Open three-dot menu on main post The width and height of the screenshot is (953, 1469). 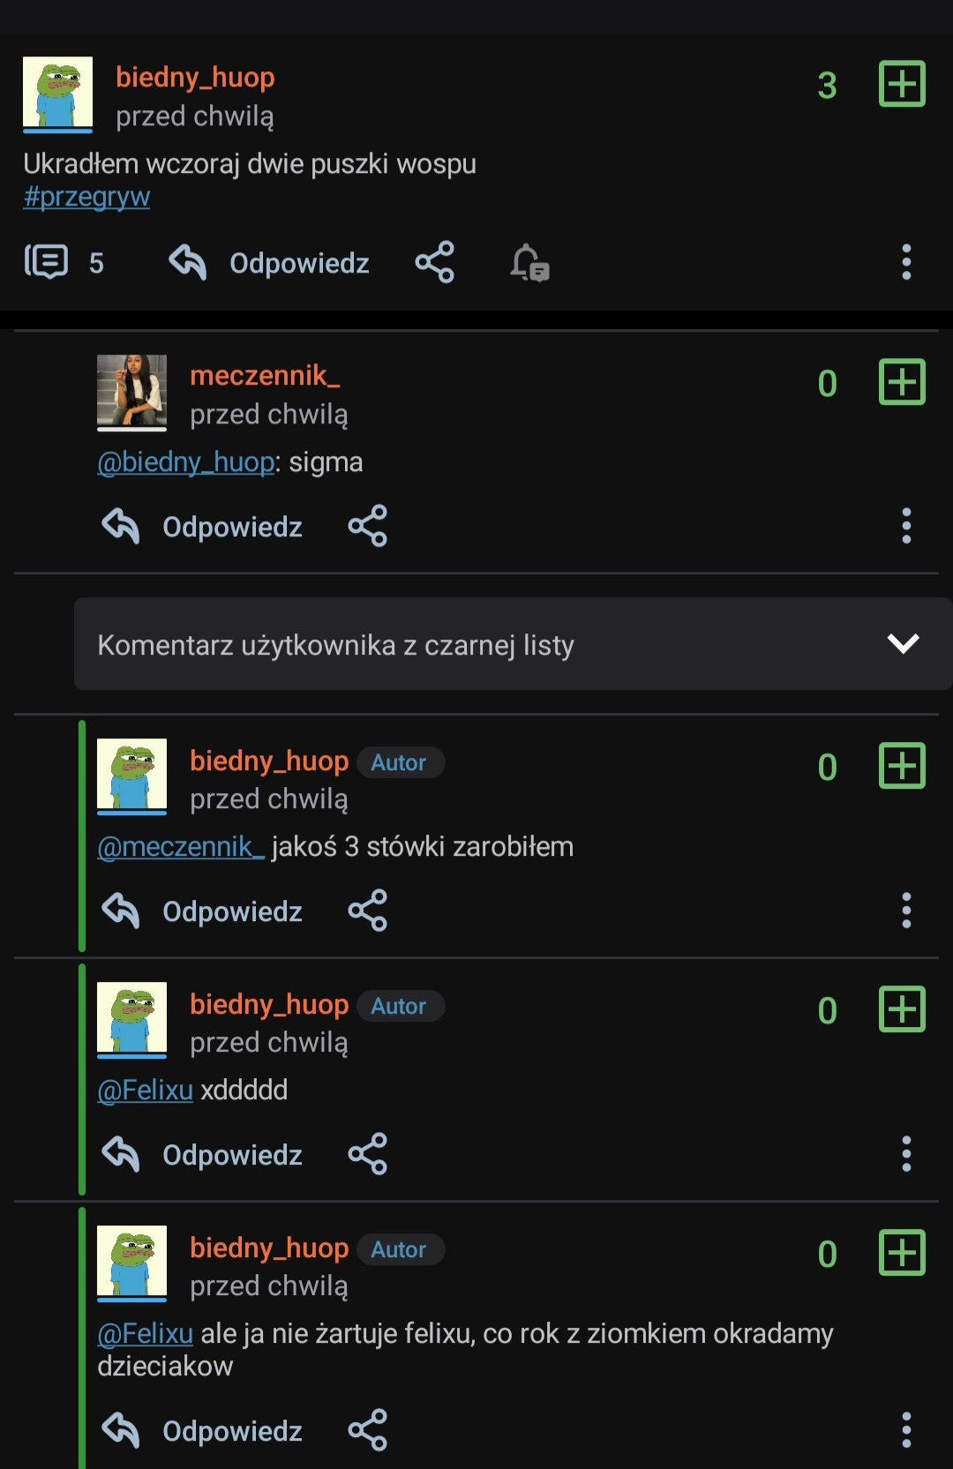(x=905, y=262)
